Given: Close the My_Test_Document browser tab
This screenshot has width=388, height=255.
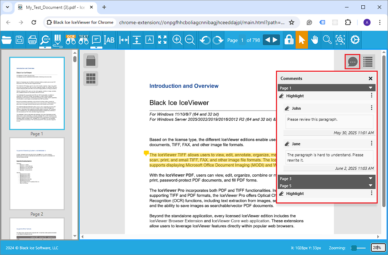Looking at the screenshot, I should click(x=91, y=7).
